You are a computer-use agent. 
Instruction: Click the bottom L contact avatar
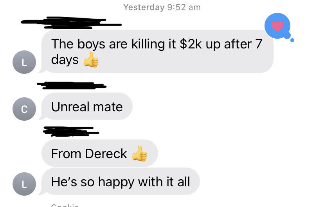click(24, 184)
